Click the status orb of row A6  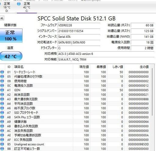pyautogui.click(x=2, y=108)
